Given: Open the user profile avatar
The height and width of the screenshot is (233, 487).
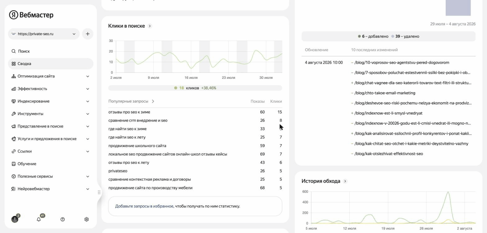Looking at the screenshot, I should pos(15,219).
